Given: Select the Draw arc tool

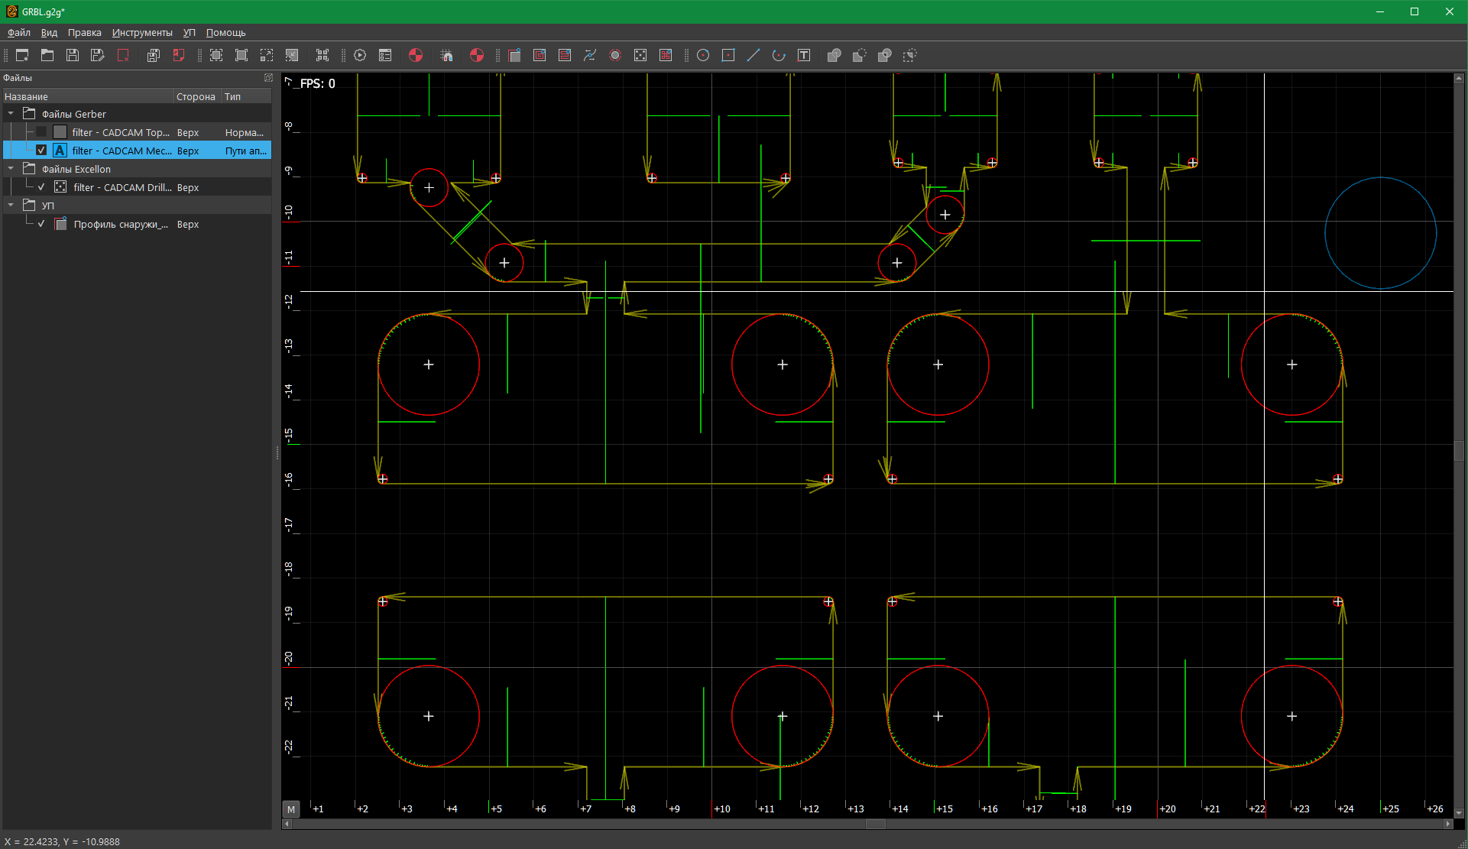Looking at the screenshot, I should [779, 55].
